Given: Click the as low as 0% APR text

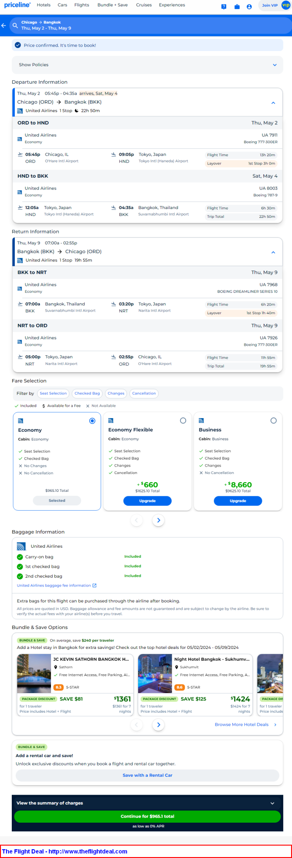Looking at the screenshot, I should 148,826.
